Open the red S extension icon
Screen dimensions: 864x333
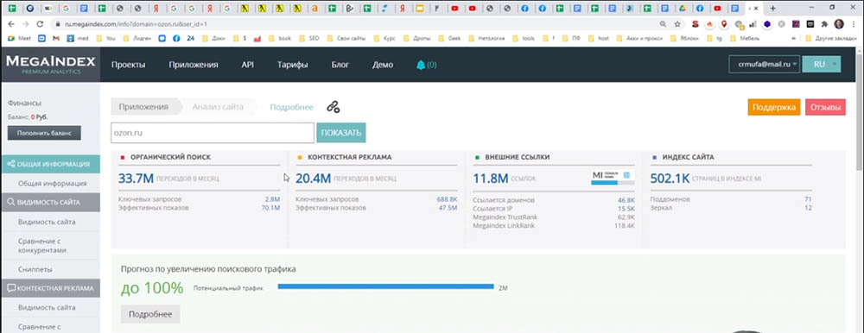point(696,24)
